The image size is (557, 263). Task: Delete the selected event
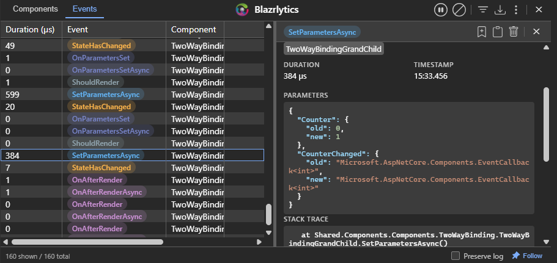pos(514,32)
